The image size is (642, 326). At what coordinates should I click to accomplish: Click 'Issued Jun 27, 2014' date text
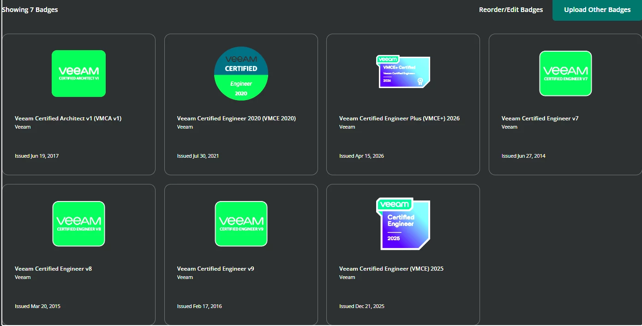coord(523,156)
